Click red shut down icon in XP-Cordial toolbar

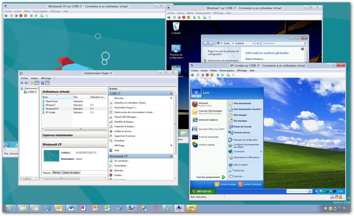[207, 75]
